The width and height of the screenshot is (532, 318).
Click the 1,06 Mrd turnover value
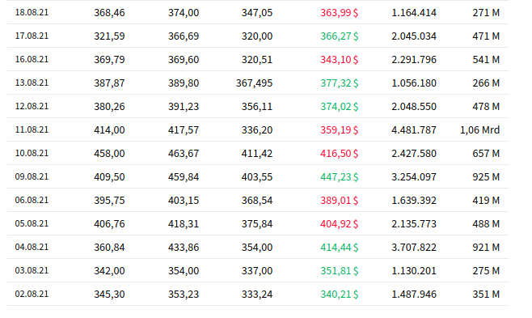(x=479, y=129)
